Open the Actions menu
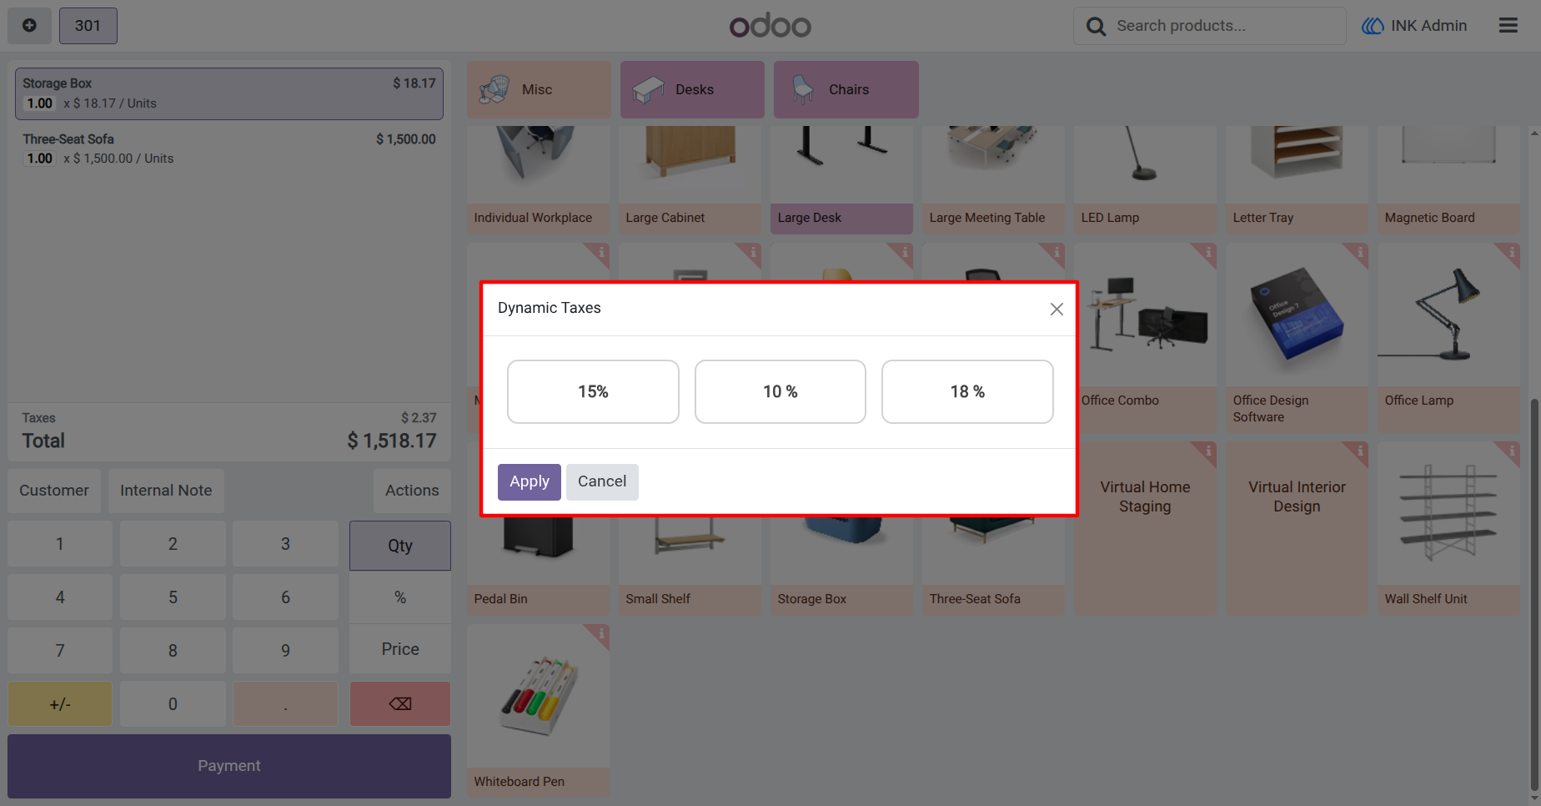 click(x=412, y=491)
